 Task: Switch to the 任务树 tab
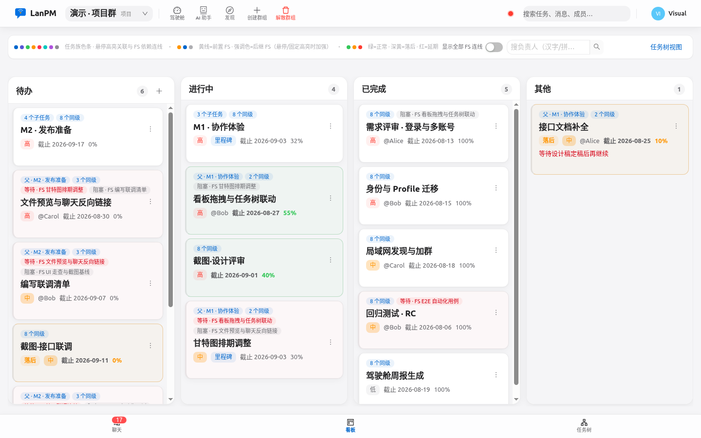584,425
